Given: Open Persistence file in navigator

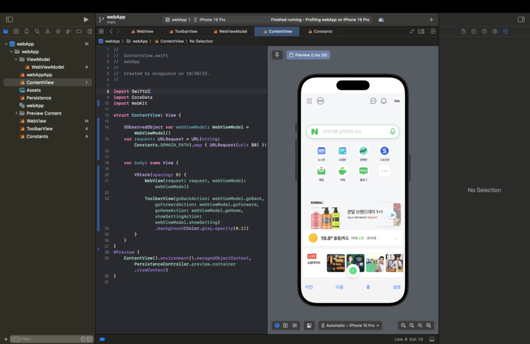Looking at the screenshot, I should tap(39, 98).
